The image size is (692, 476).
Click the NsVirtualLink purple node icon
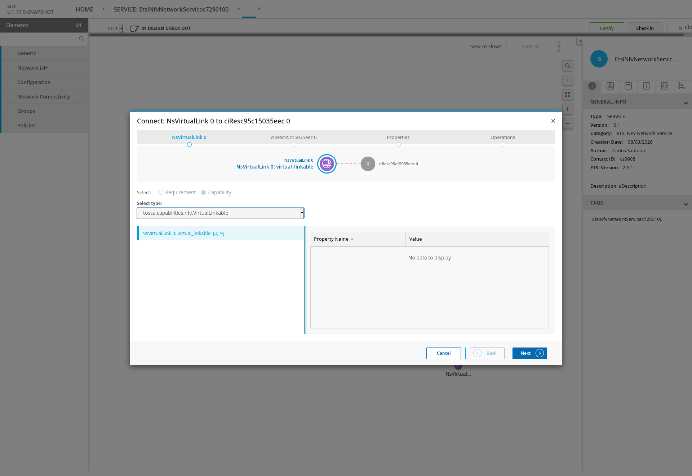coord(327,164)
